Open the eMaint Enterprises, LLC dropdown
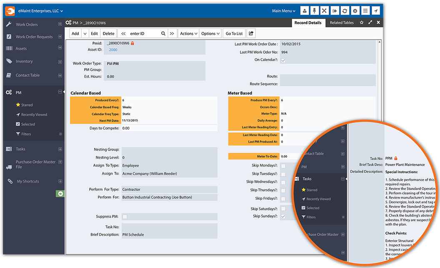The height and width of the screenshot is (268, 440). 40,11
